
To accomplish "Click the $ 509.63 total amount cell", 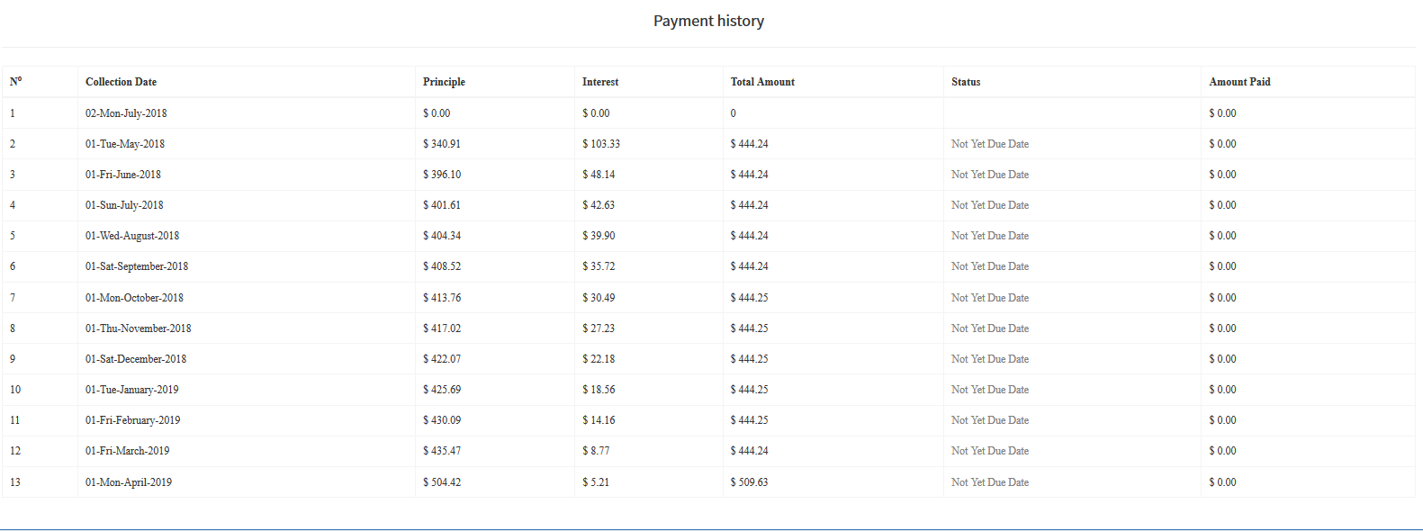I will tap(749, 482).
